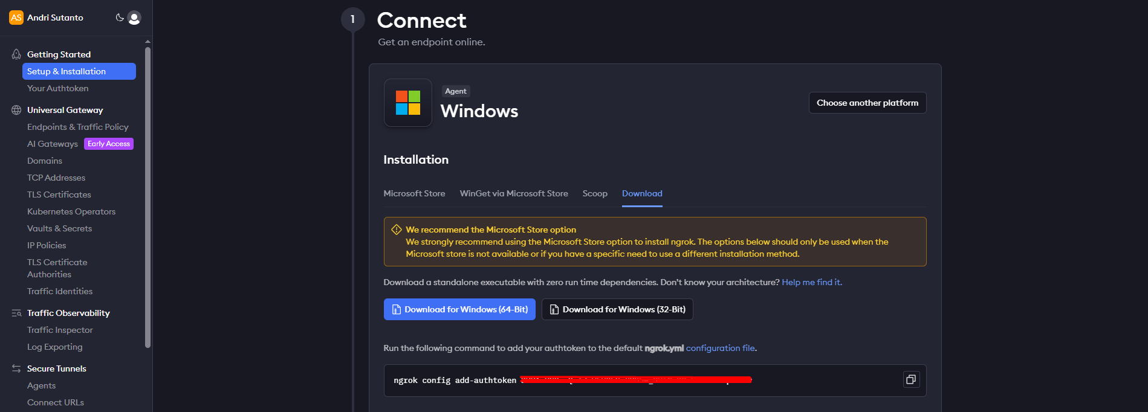Download ngrok for Windows 32-Bit
The image size is (1148, 412).
tap(617, 309)
